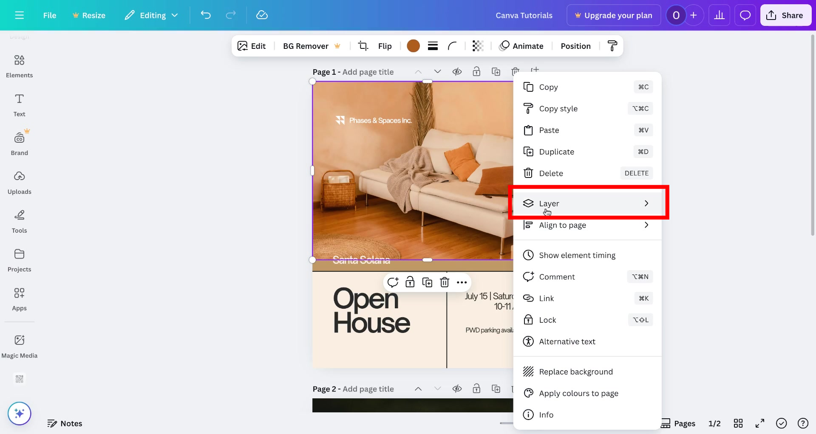Select the Crop tool in the toolbar

(x=363, y=45)
